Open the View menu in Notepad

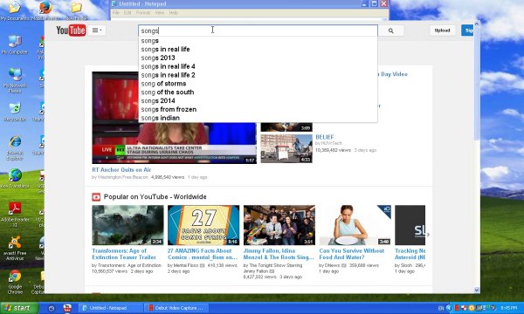pos(160,13)
